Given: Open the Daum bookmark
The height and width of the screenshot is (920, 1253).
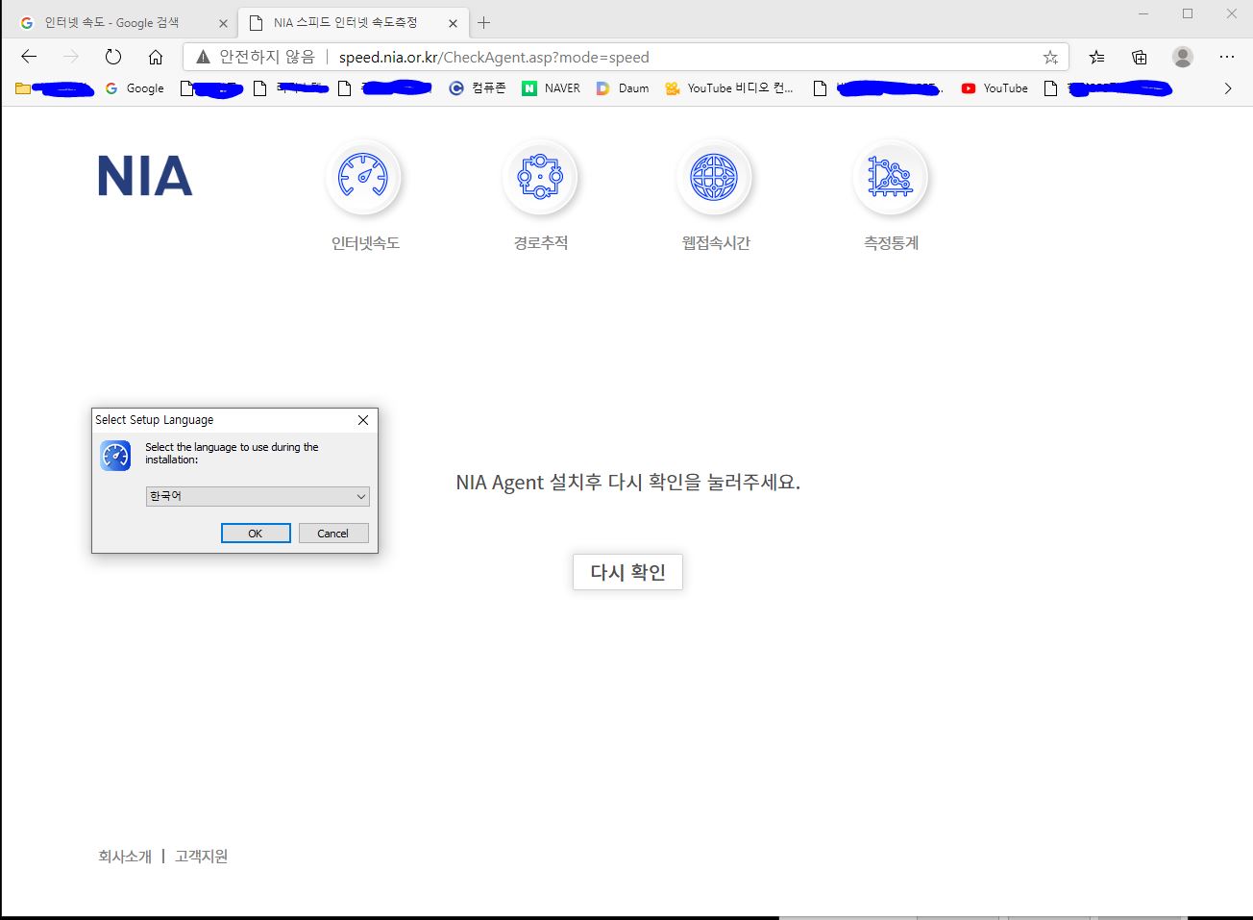Looking at the screenshot, I should coord(623,88).
